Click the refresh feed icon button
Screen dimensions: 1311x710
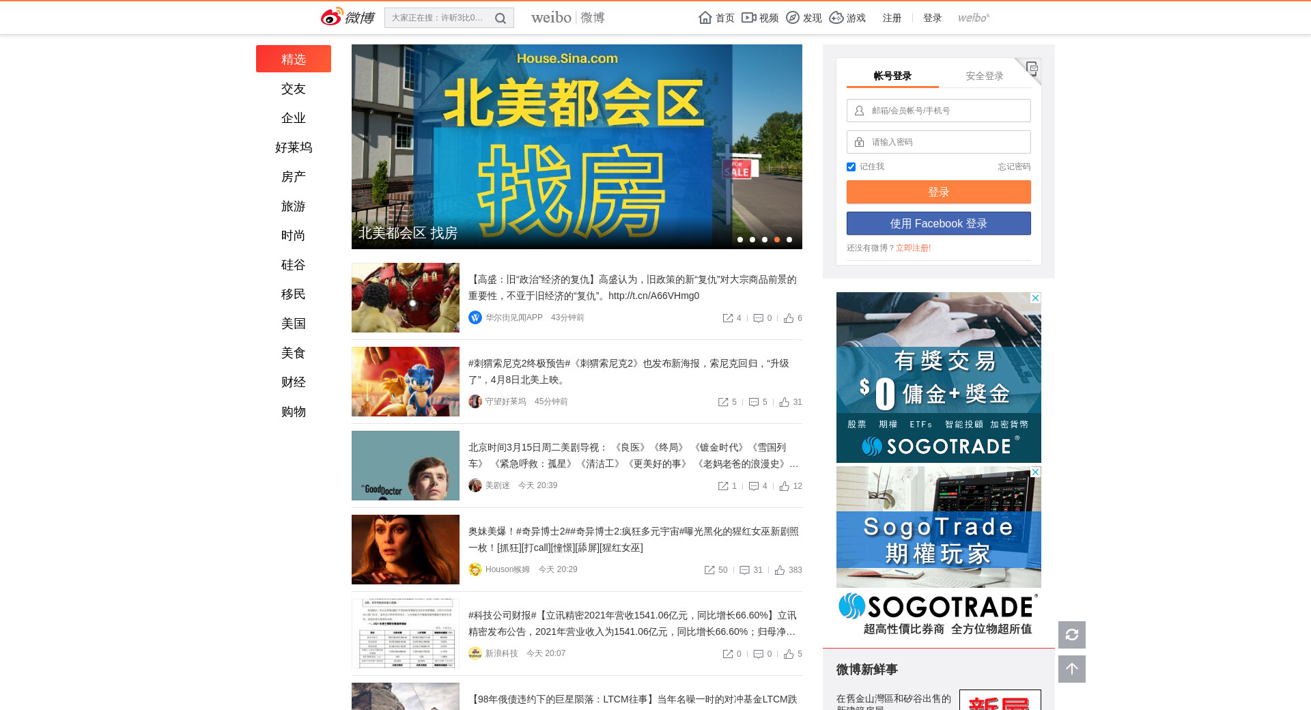tap(1071, 635)
